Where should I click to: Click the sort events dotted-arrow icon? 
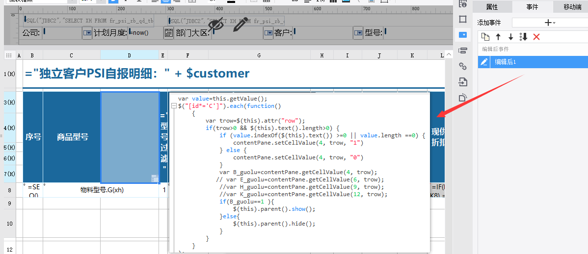click(524, 37)
